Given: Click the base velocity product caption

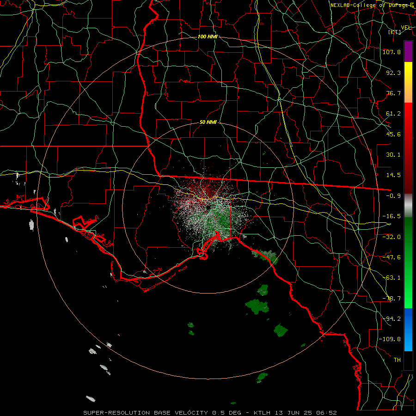Looking at the screenshot, I should click(210, 413).
